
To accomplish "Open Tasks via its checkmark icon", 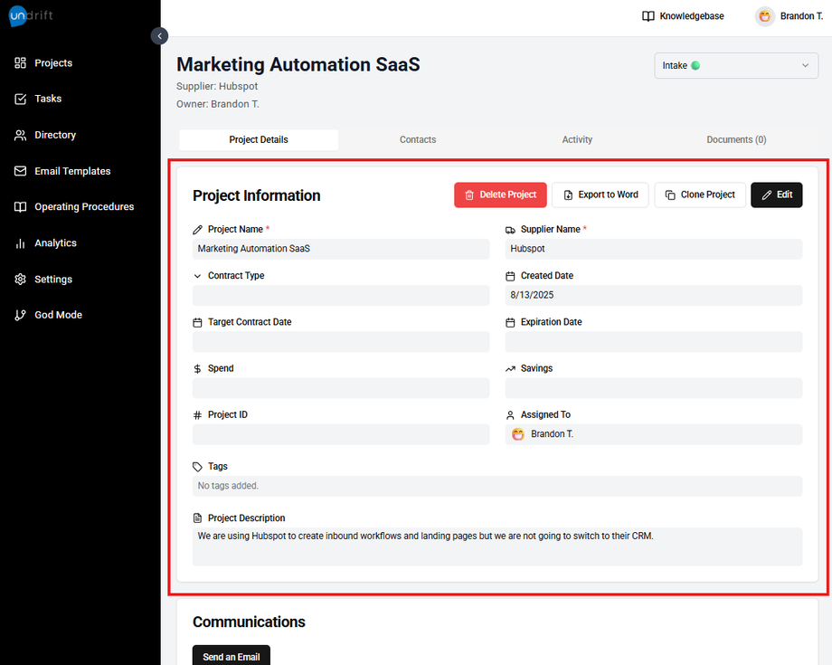I will tap(20, 99).
